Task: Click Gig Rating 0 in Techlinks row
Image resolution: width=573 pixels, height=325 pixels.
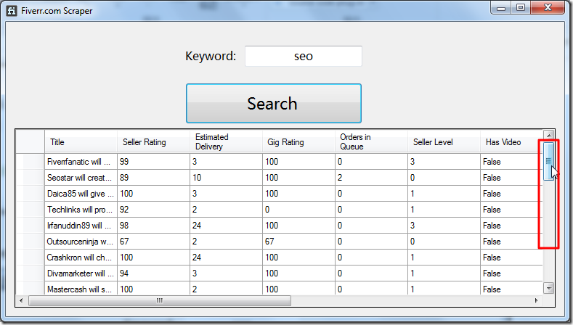Action: coord(298,210)
